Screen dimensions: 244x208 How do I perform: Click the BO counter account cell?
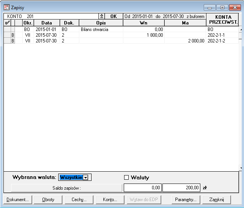point(222,29)
